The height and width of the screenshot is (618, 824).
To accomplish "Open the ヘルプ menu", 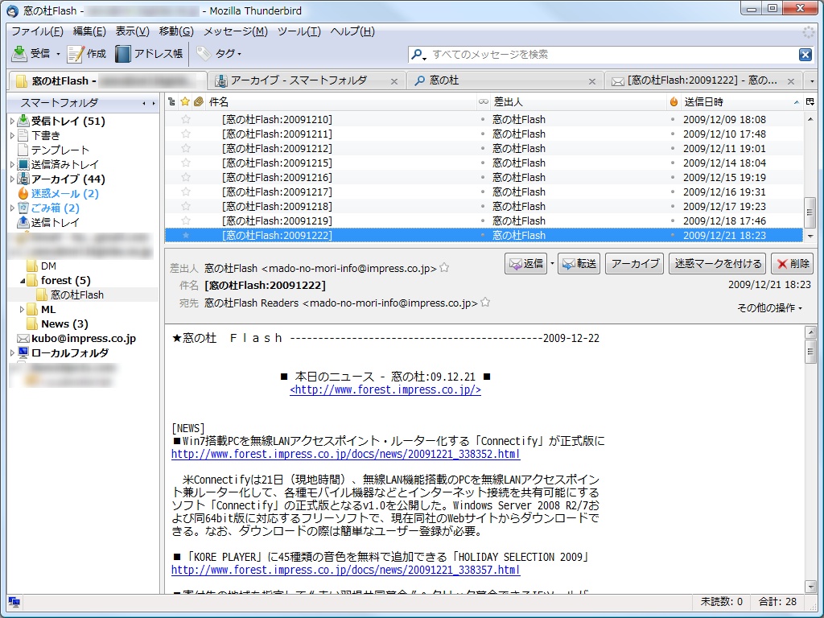I will pos(352,31).
